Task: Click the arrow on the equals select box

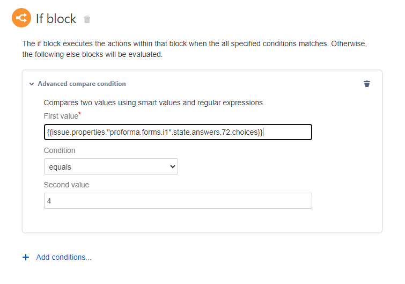Action: 172,166
